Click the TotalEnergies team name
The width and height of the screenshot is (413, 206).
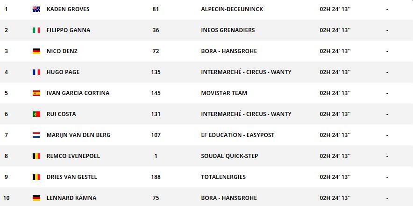(223, 177)
